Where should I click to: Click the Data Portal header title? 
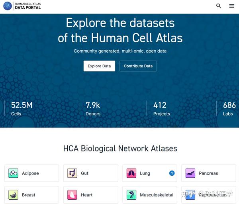[28, 8]
